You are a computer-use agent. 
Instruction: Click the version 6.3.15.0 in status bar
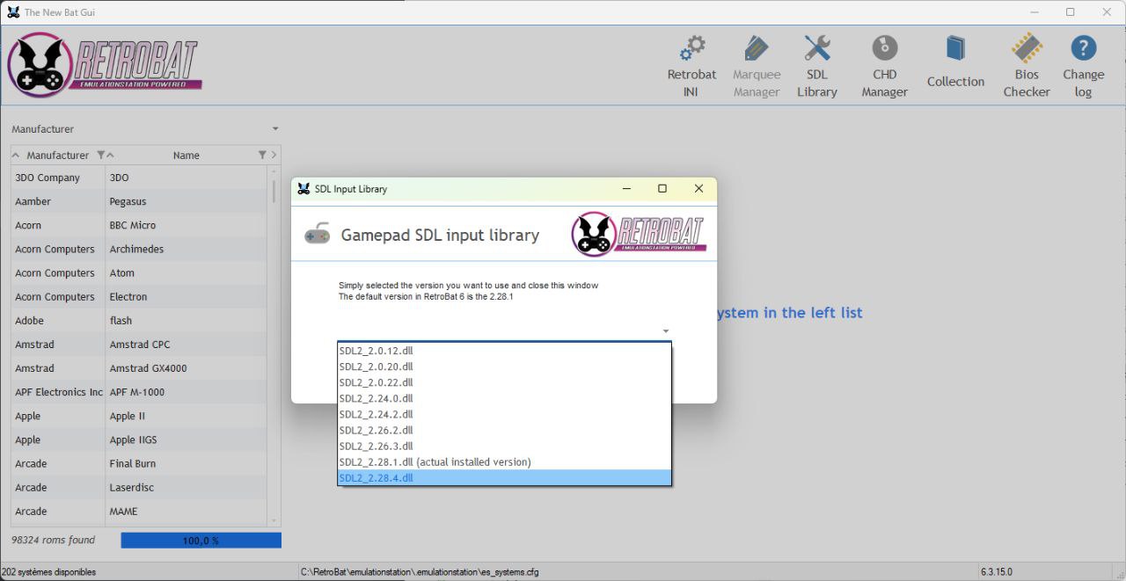click(x=997, y=572)
